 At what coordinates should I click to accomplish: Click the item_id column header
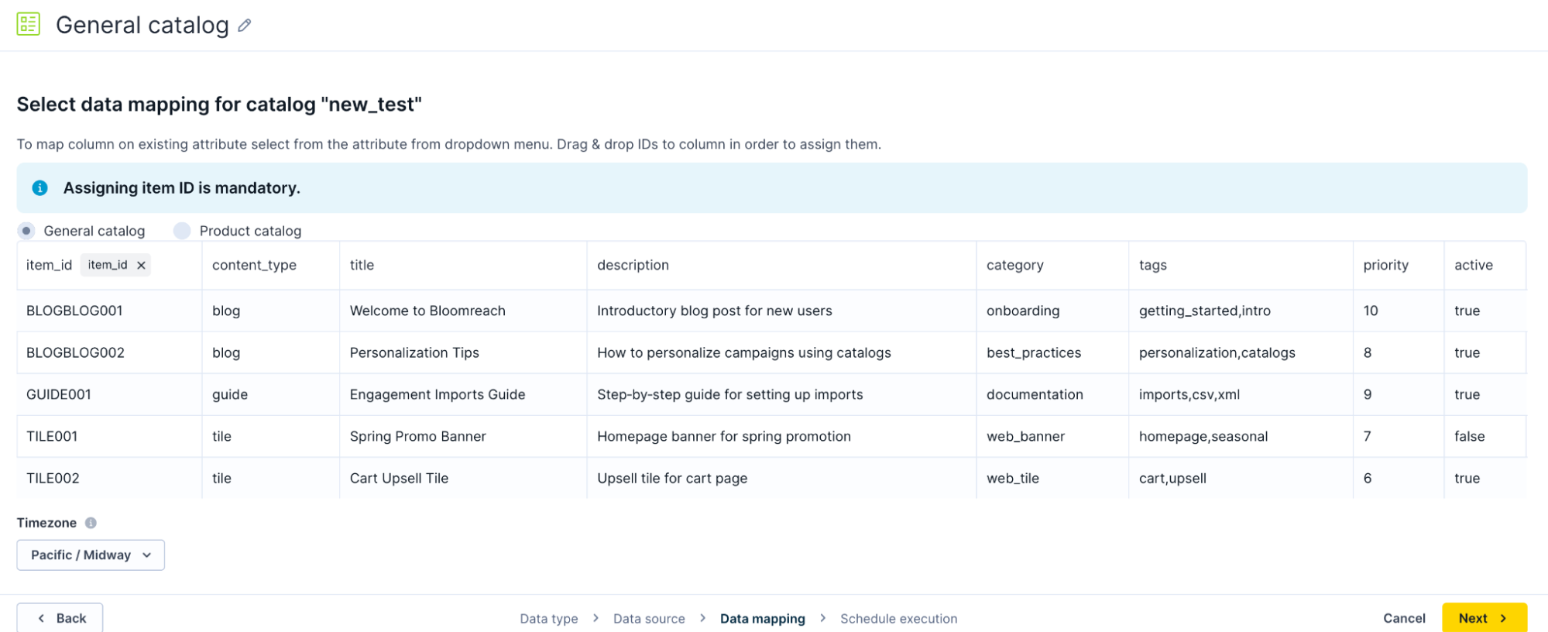pos(49,265)
